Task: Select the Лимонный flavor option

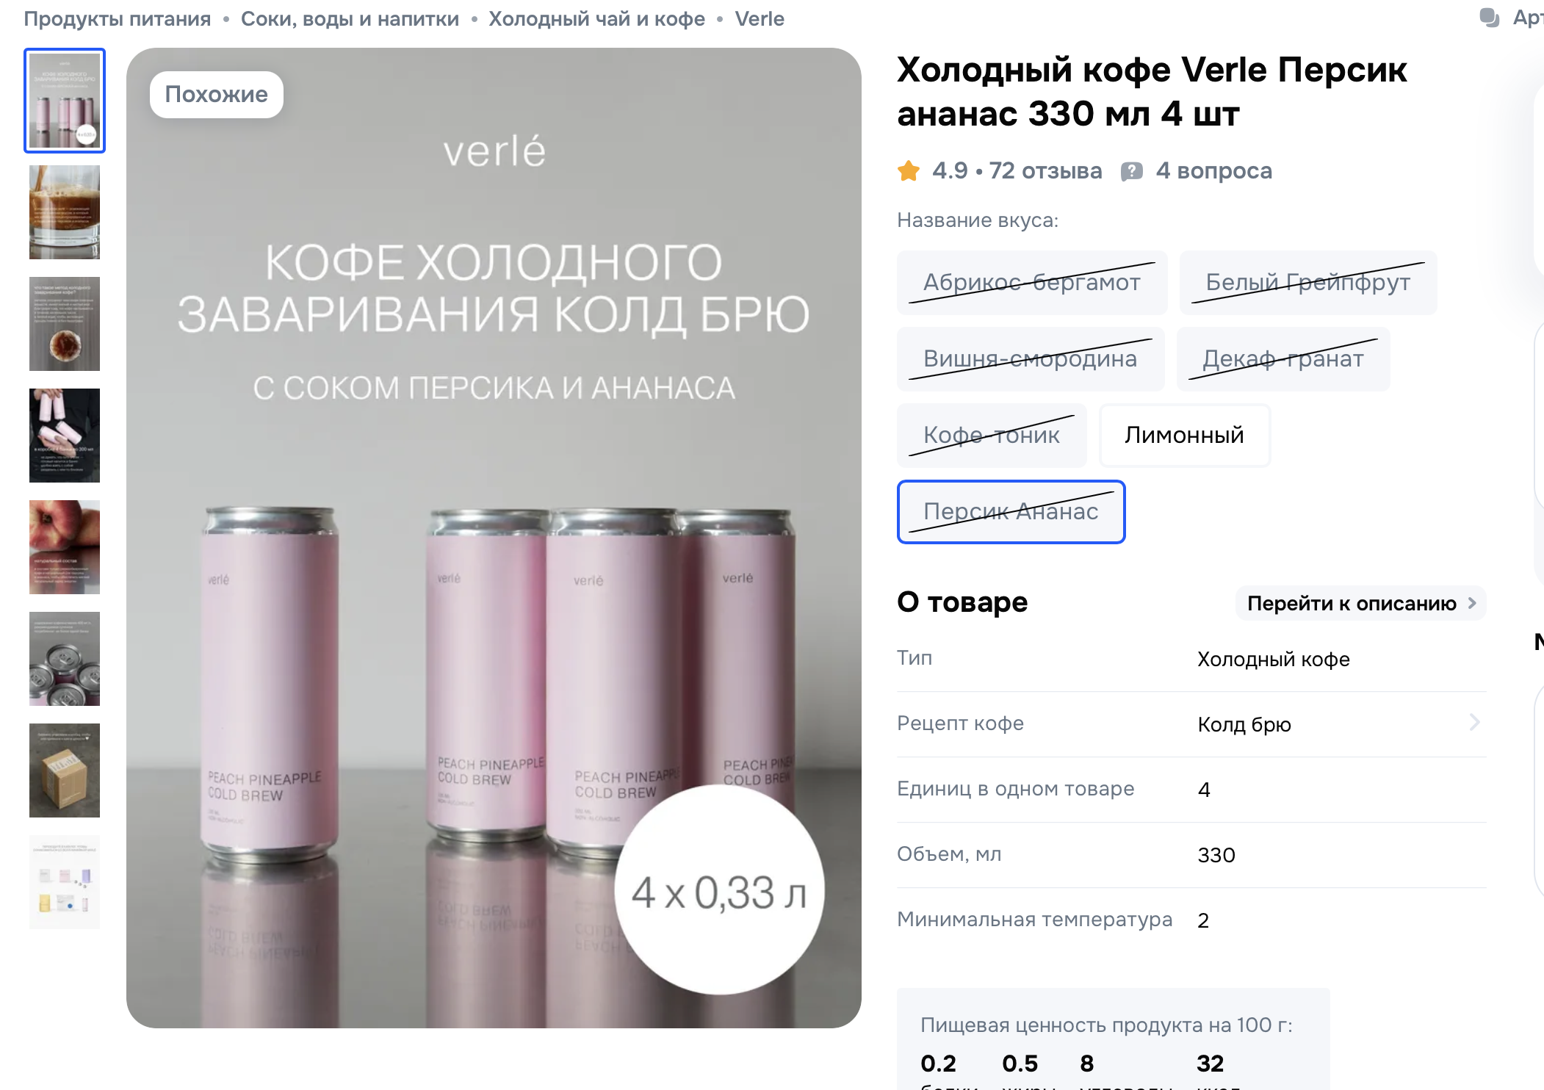Action: [1184, 435]
